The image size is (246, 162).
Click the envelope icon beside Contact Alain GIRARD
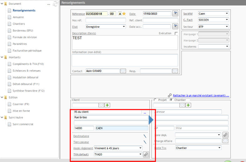[x=123, y=71]
